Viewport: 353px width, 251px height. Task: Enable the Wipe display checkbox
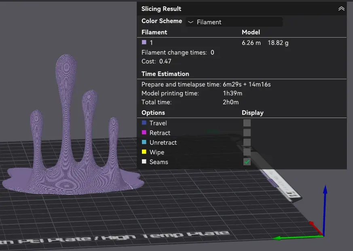click(247, 152)
